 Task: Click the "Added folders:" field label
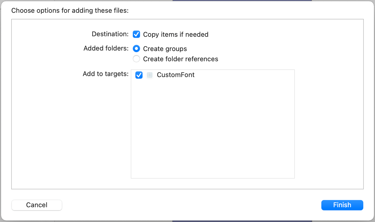point(106,48)
